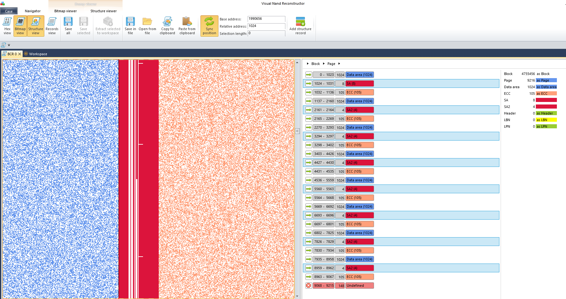Click the Relative address field
The height and width of the screenshot is (299, 566).
click(266, 26)
